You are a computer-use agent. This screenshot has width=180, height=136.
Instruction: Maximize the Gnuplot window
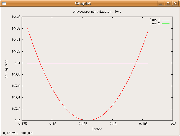coord(168,3)
